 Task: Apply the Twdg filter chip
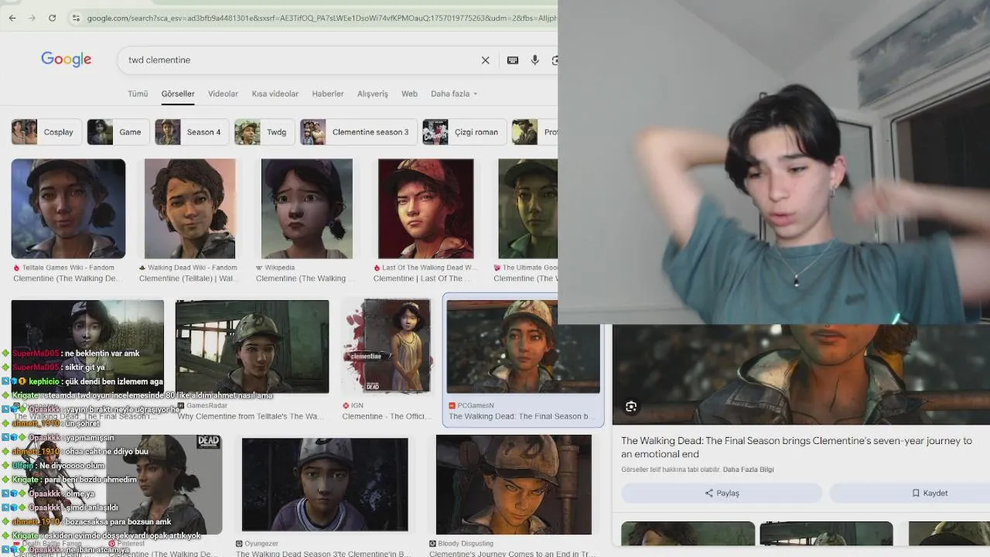[x=264, y=132]
